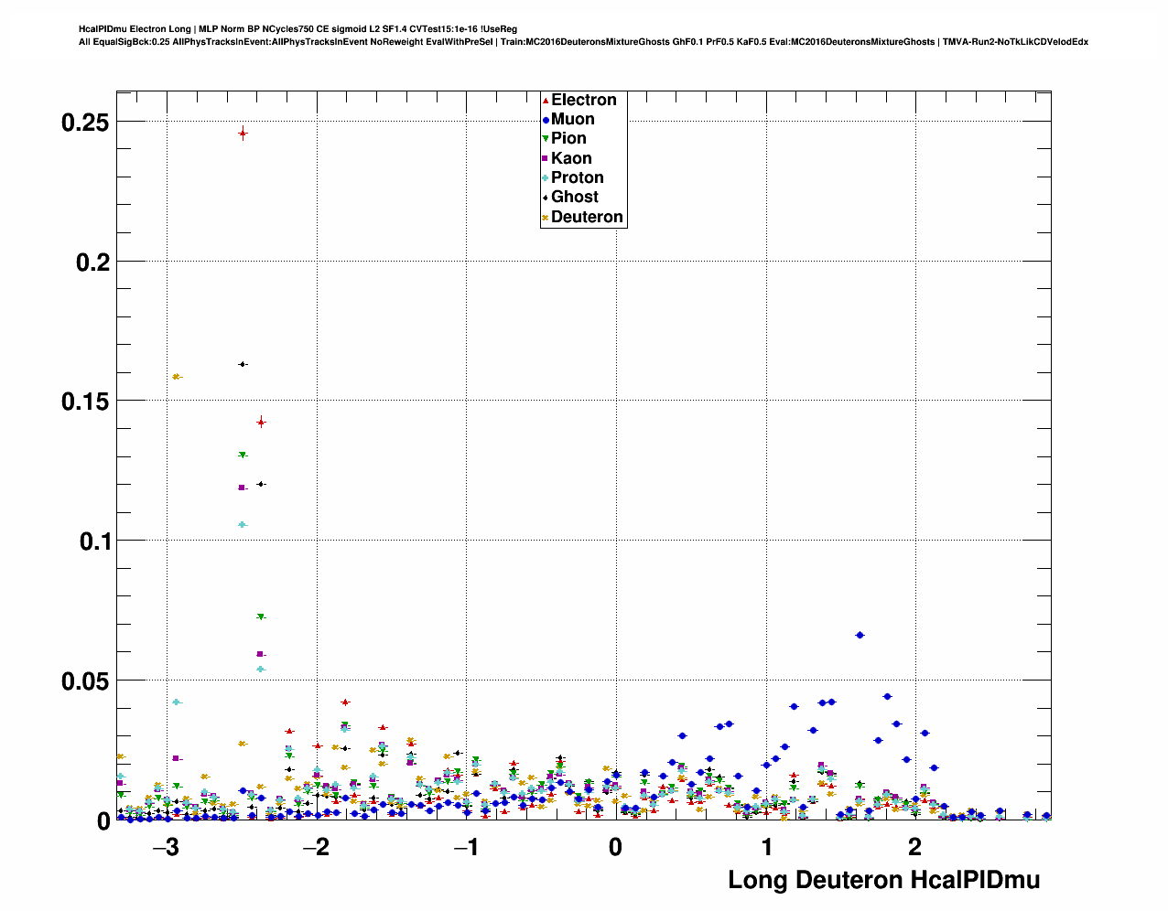The width and height of the screenshot is (1168, 911).
Task: Select the second title line starting "All EqualSigBck"
Action: coord(583,42)
